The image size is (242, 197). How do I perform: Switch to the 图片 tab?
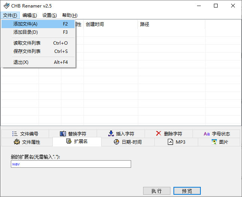coord(219,142)
